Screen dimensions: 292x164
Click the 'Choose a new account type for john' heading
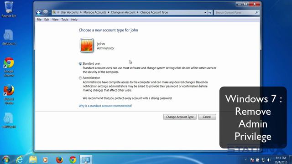pos(109,30)
